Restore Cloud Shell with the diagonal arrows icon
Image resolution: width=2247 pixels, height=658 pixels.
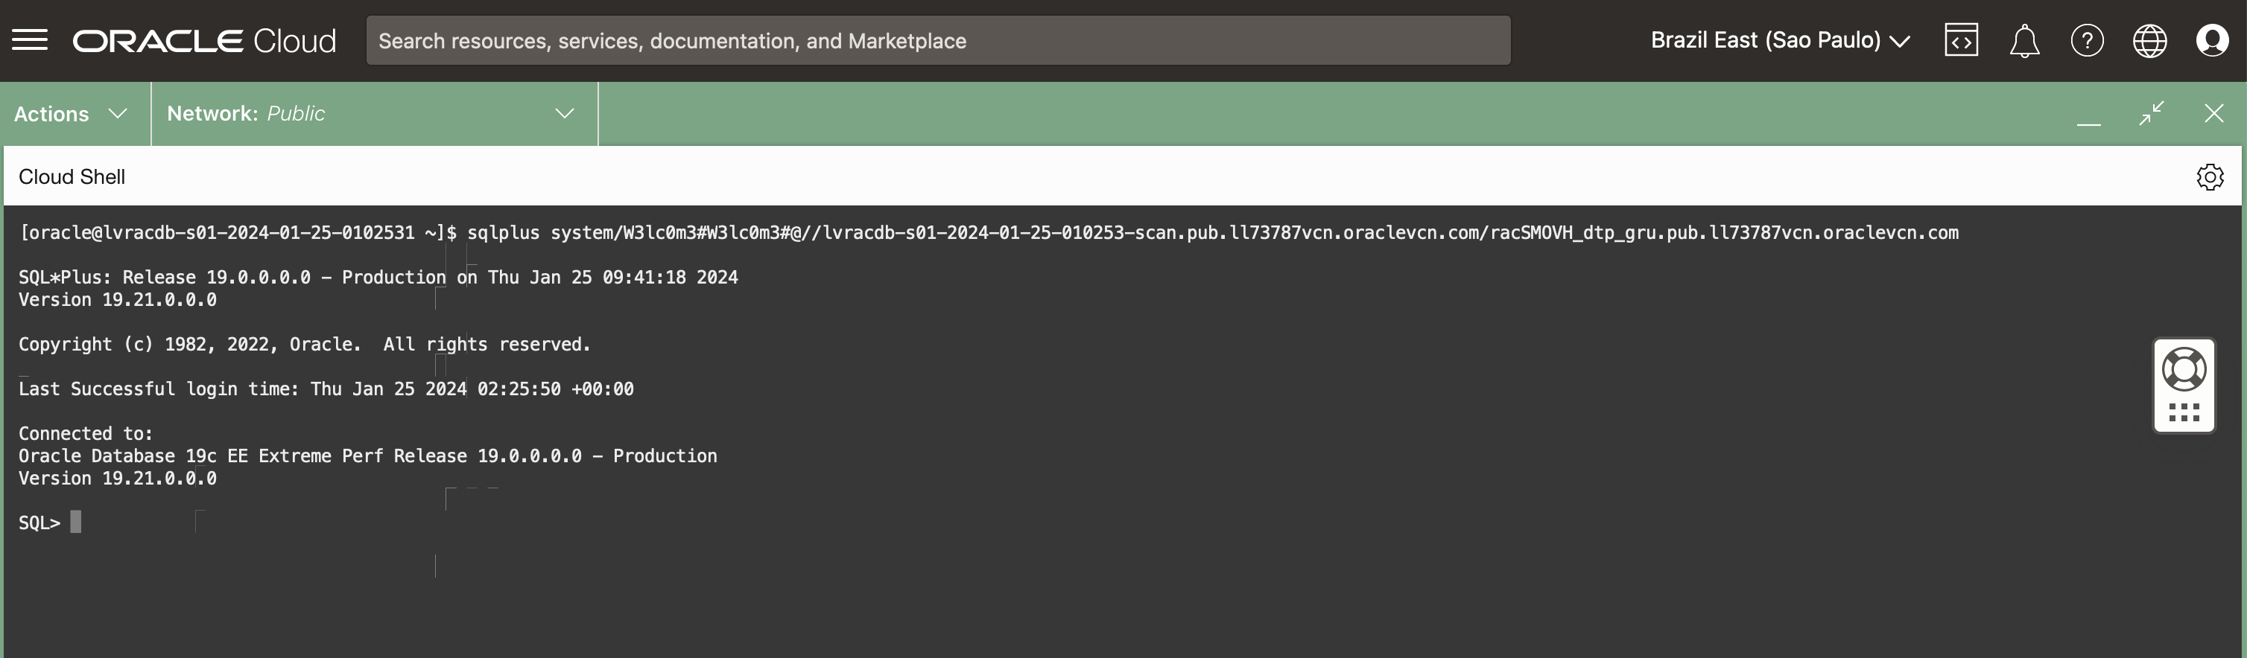[2151, 113]
